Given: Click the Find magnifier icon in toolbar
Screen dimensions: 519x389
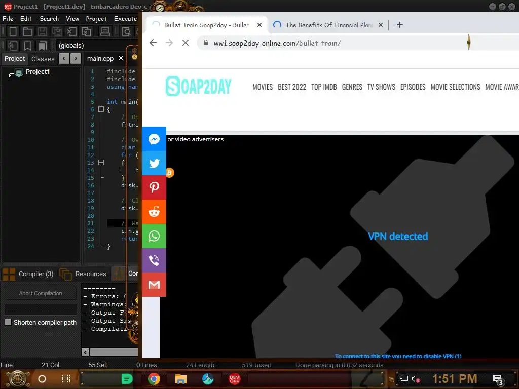Looking at the screenshot, I should pos(126,32).
